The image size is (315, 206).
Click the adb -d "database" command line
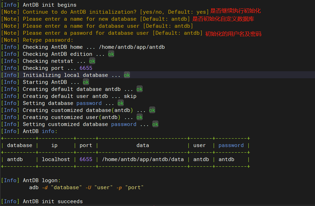tap(86, 187)
